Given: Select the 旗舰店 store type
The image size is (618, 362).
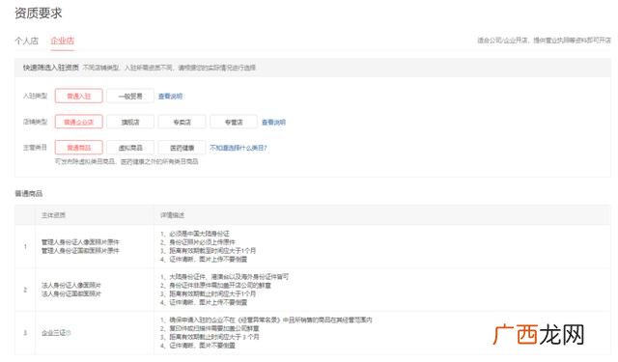Looking at the screenshot, I should tap(130, 122).
